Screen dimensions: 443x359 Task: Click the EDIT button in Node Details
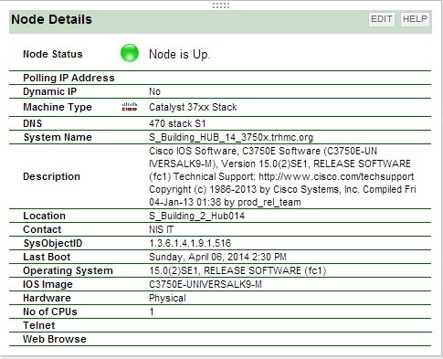382,19
